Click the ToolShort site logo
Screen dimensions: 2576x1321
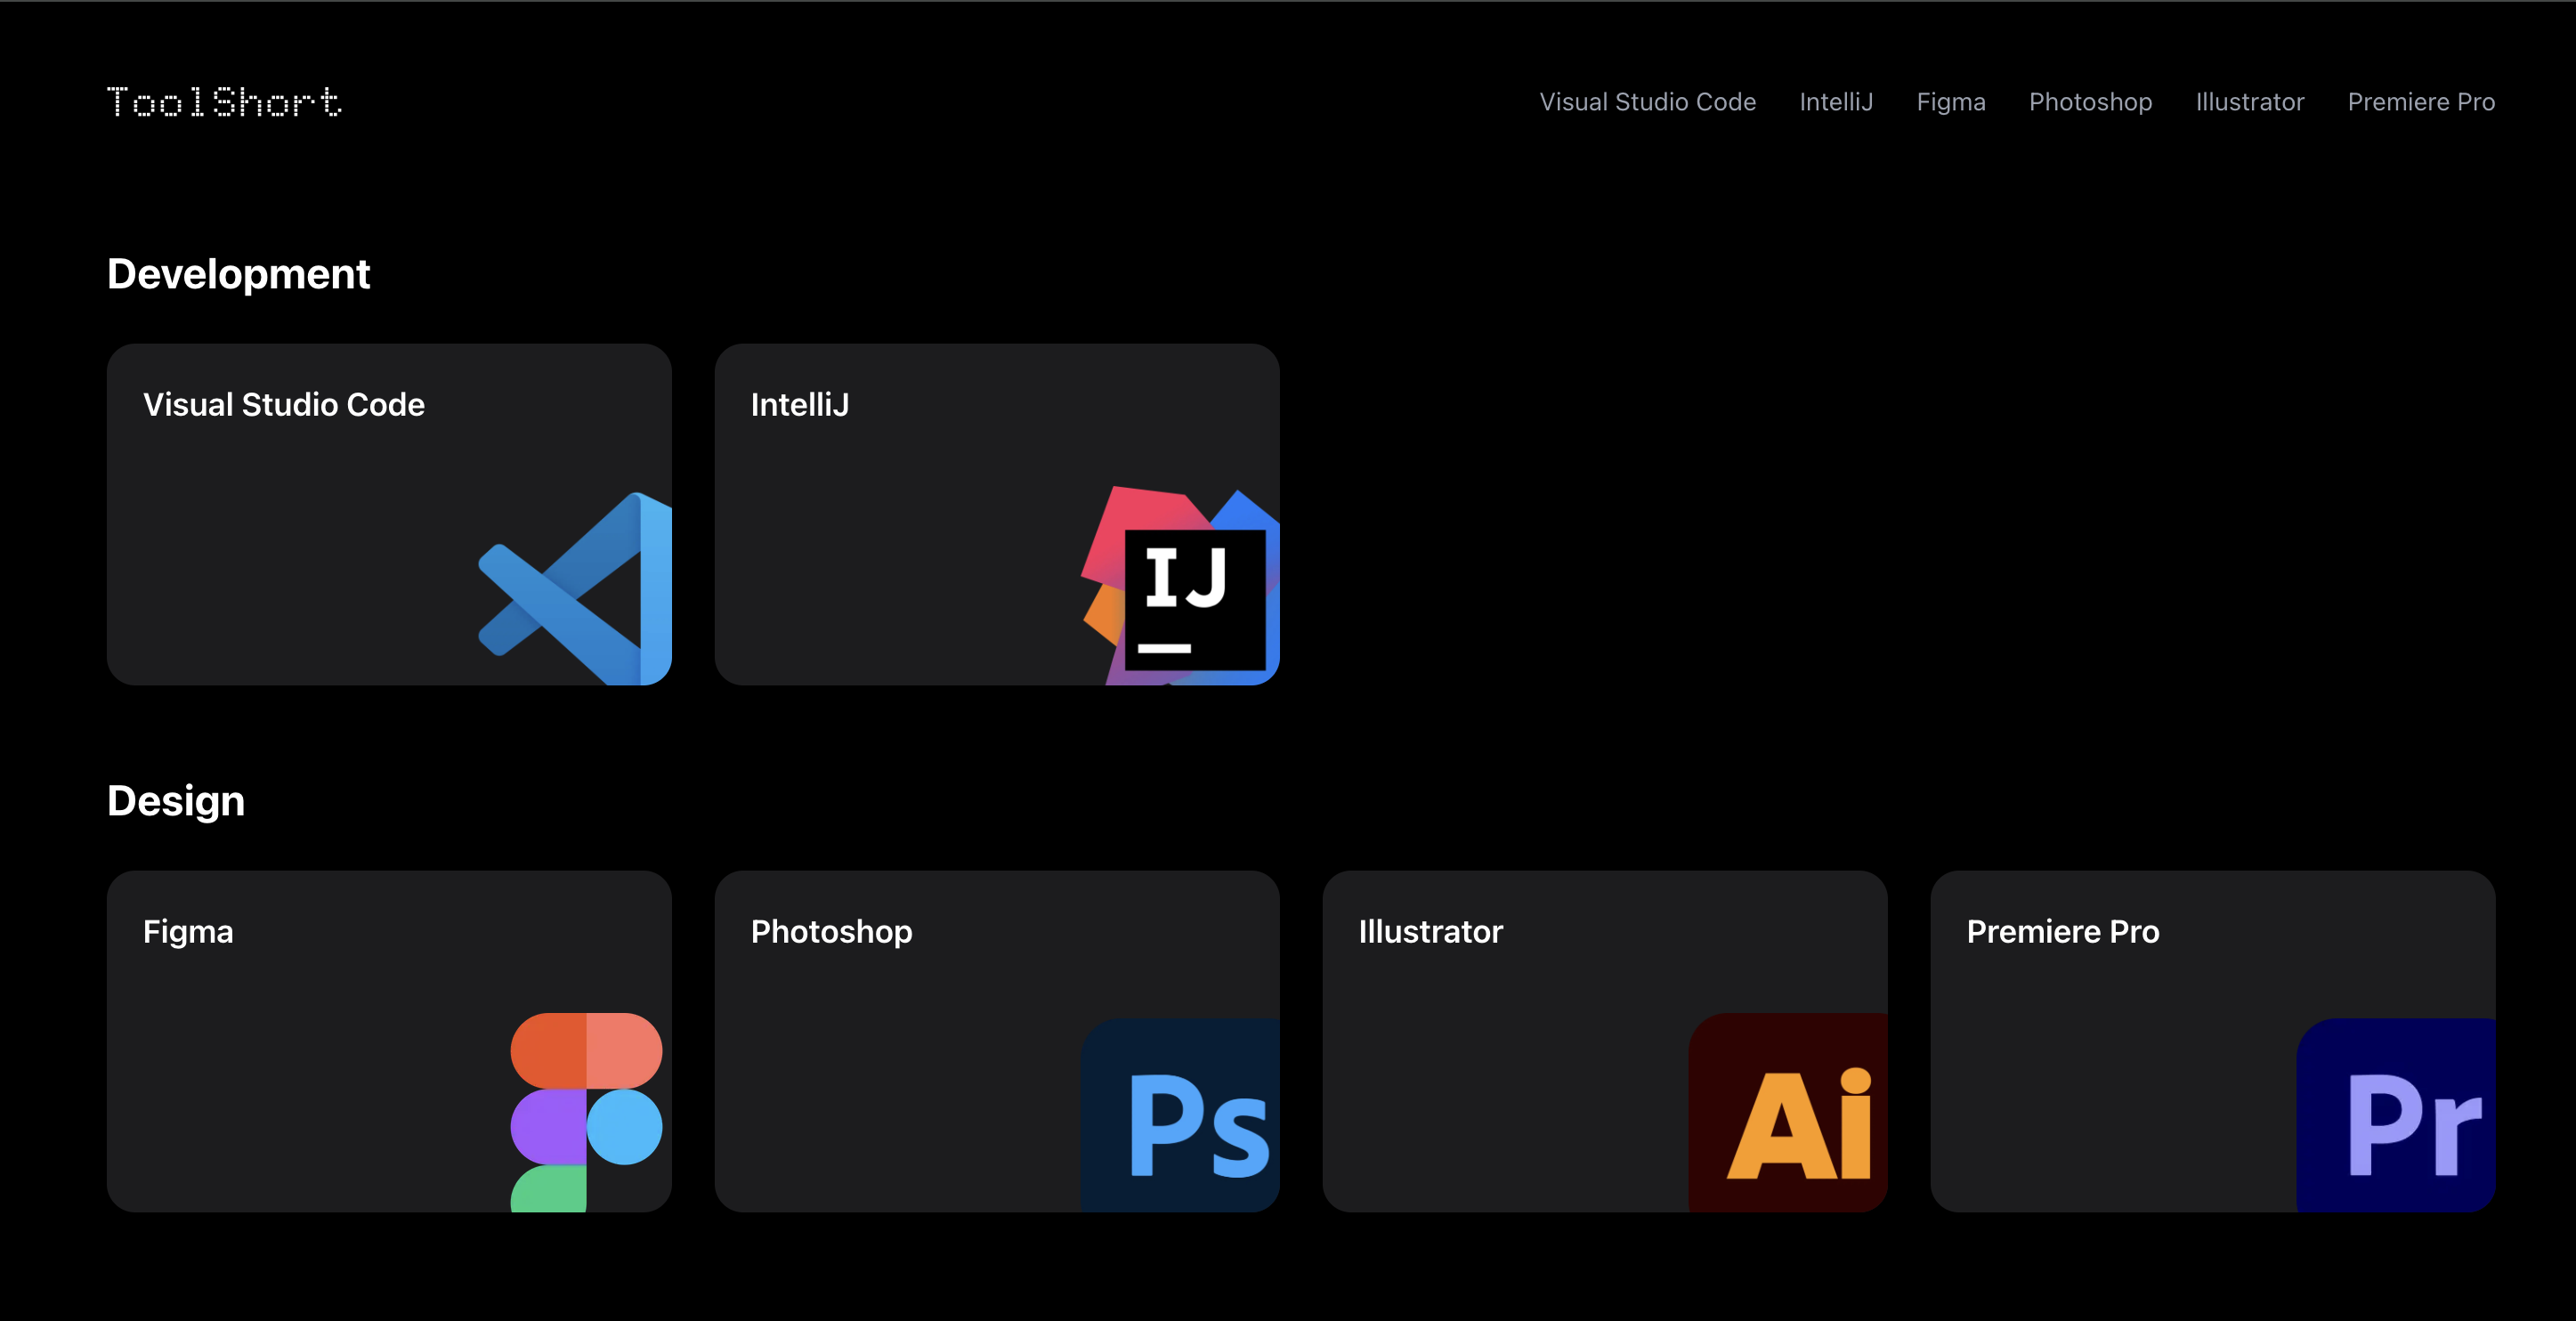[224, 102]
